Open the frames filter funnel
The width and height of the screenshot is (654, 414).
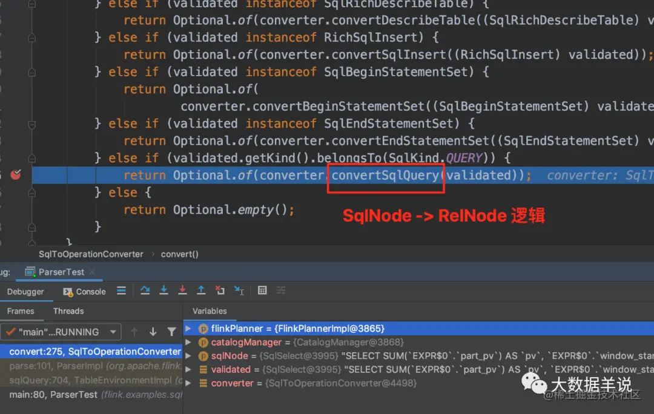point(171,332)
